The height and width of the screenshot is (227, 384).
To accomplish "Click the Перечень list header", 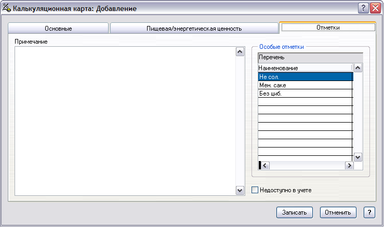I will coord(310,57).
